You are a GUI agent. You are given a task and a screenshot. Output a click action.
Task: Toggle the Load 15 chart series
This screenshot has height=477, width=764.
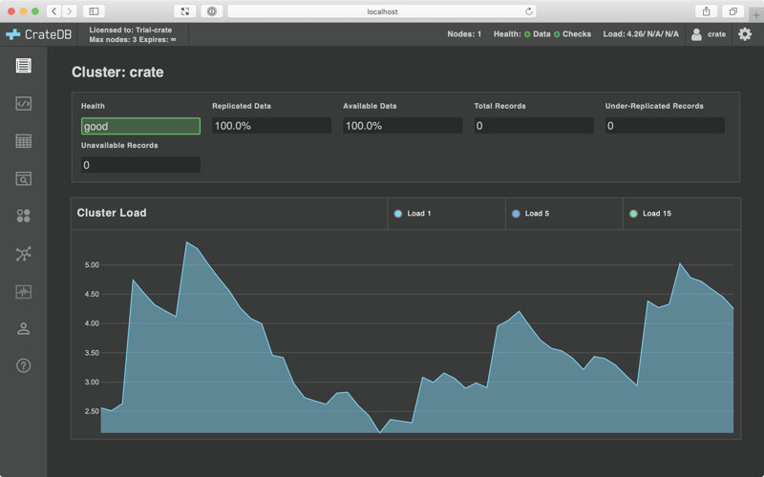tap(650, 214)
